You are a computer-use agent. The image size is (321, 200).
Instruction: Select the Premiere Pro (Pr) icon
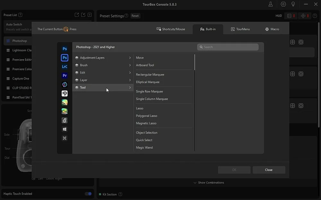tap(65, 76)
